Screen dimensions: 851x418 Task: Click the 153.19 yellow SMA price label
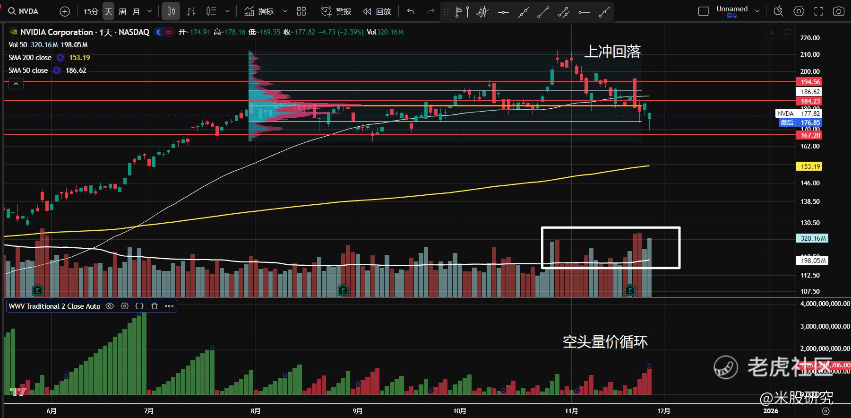810,166
